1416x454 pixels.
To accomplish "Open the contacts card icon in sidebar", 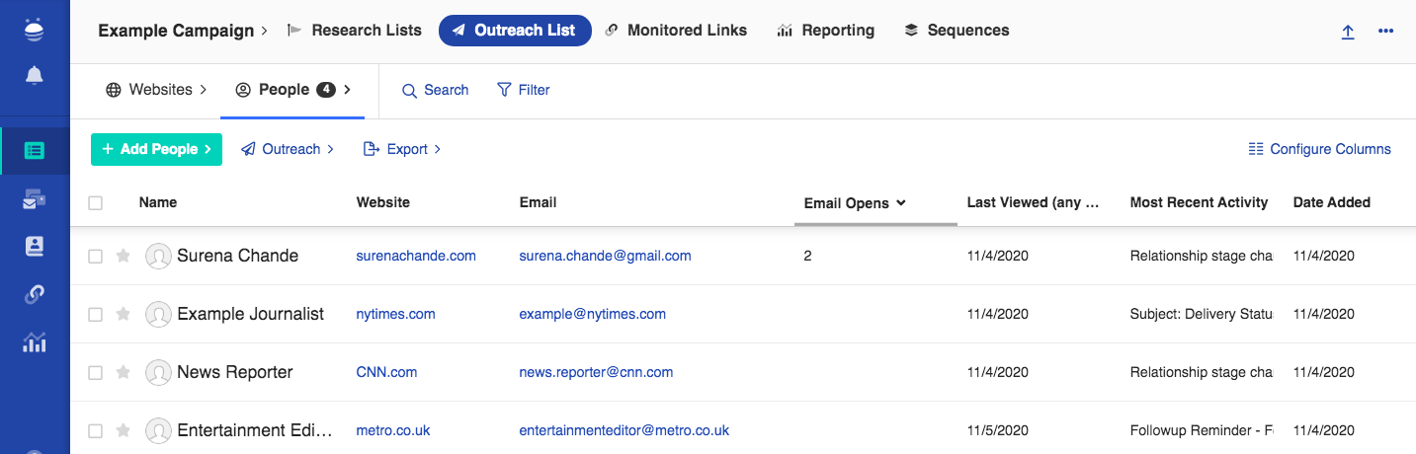I will click(x=35, y=247).
